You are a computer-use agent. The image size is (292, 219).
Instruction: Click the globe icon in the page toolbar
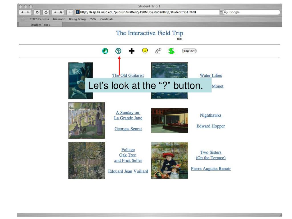(x=105, y=51)
